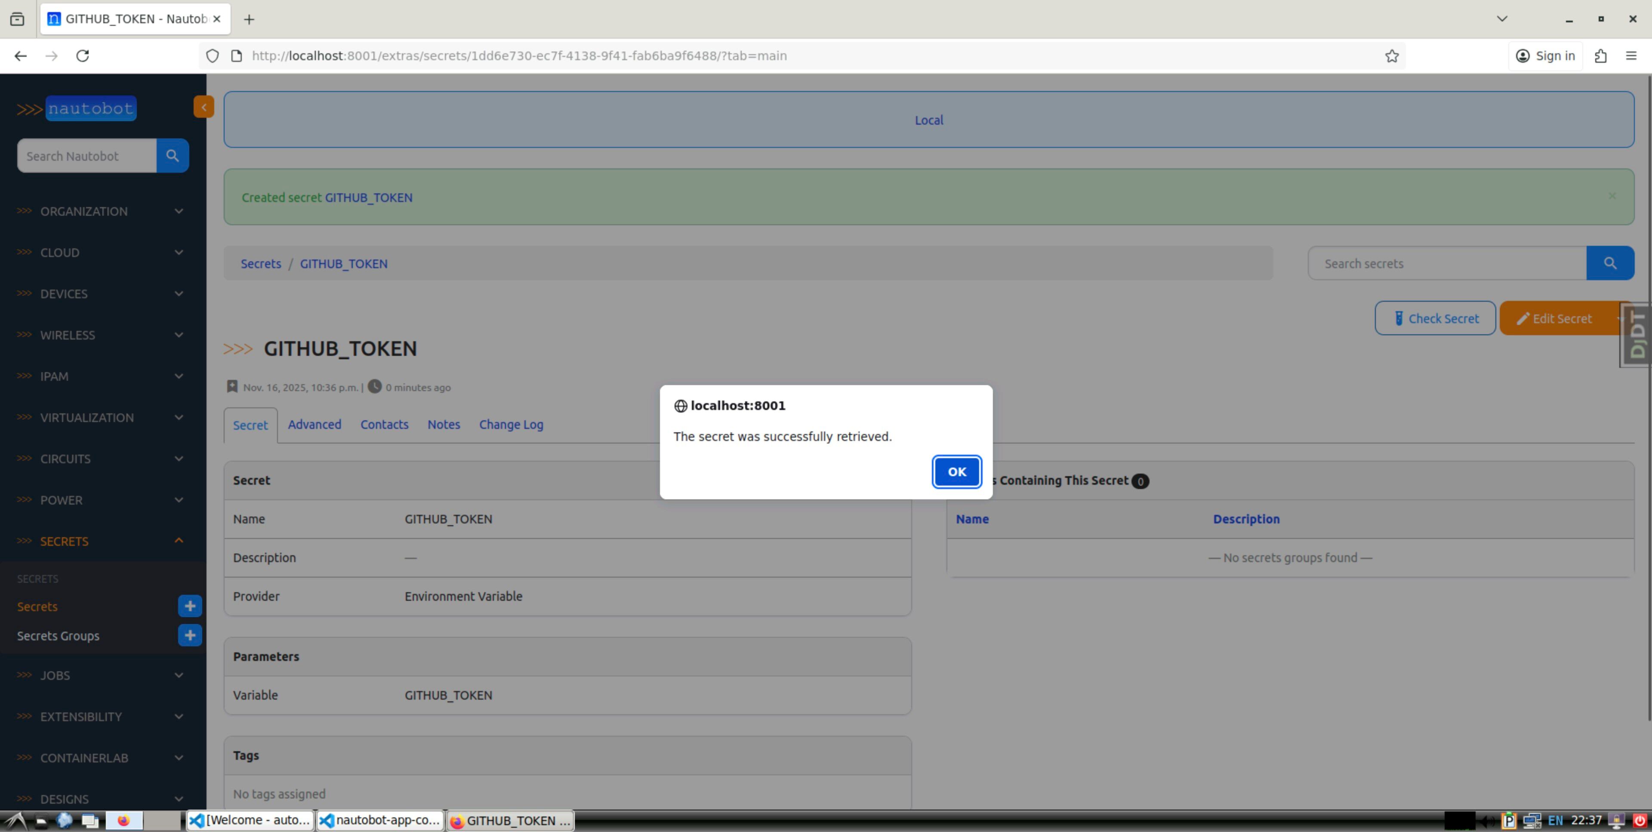Switch to the nautobot-app VS Code taskbar window
This screenshot has width=1652, height=832.
point(380,820)
